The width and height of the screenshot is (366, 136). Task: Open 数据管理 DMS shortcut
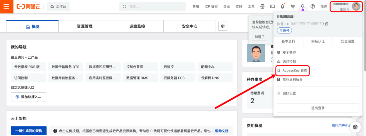tap(140, 78)
